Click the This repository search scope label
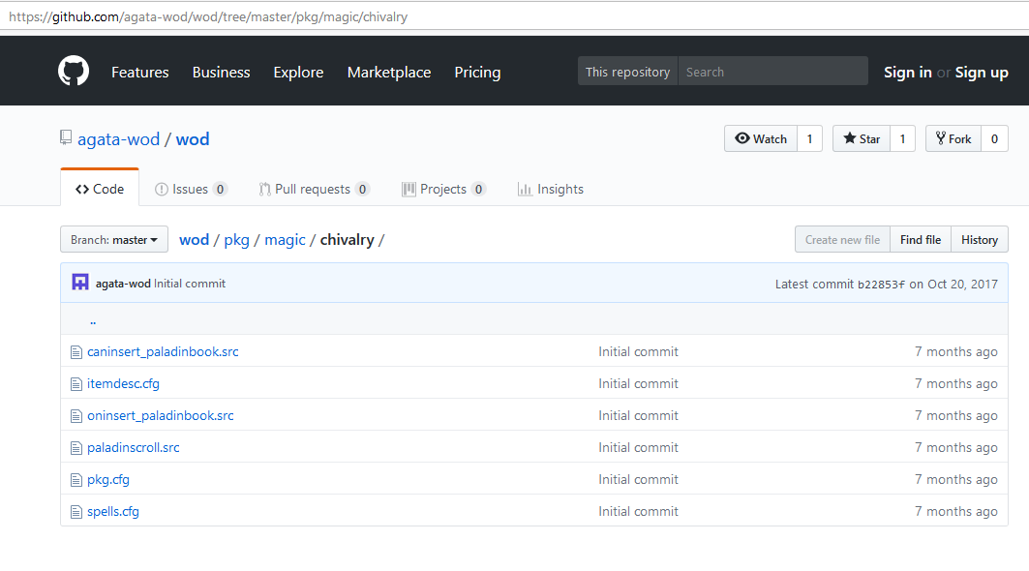This screenshot has width=1029, height=571. click(627, 72)
